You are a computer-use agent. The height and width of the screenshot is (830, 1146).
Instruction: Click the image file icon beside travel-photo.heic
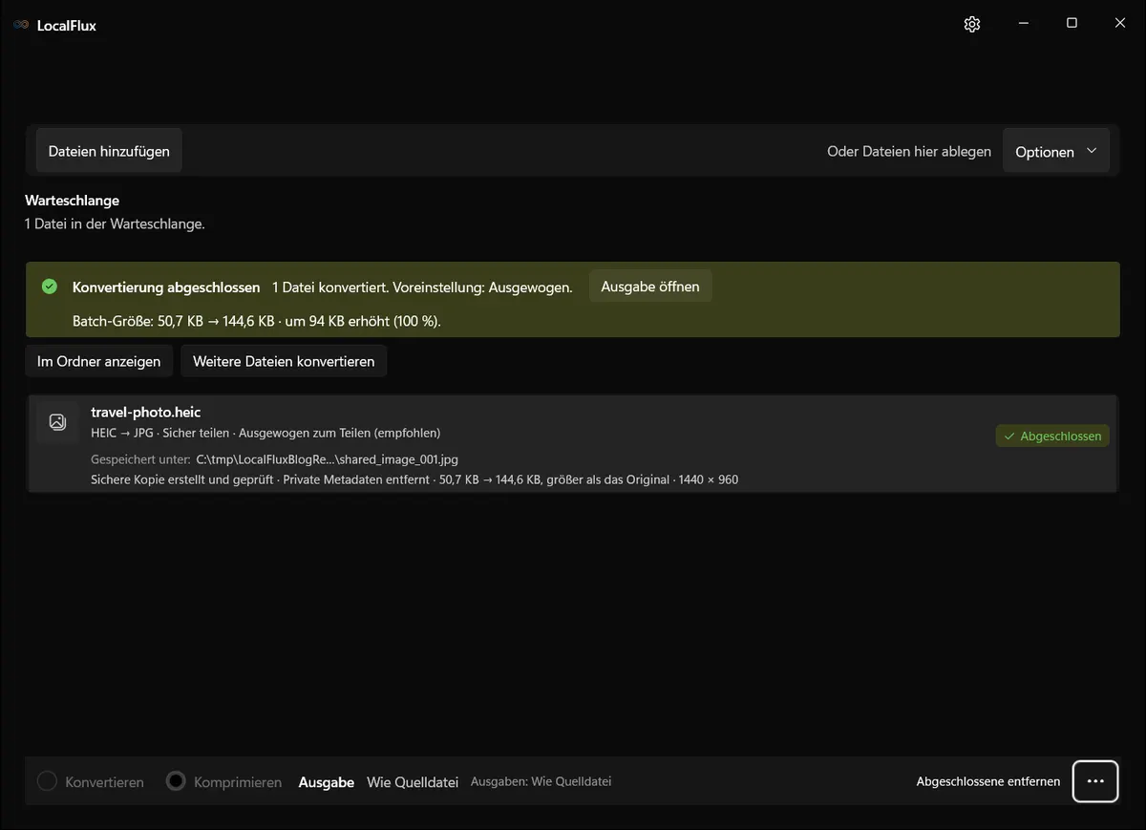(x=57, y=421)
